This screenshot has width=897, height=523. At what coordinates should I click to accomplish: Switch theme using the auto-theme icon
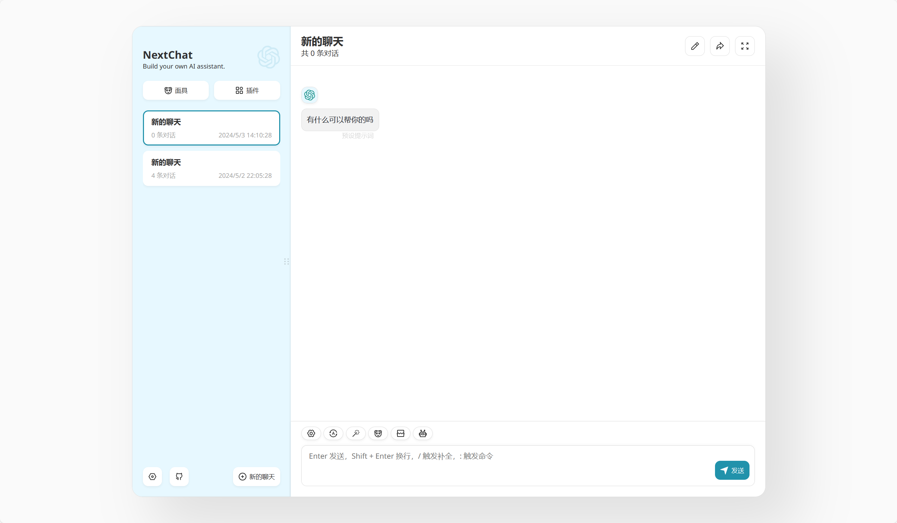(x=333, y=433)
